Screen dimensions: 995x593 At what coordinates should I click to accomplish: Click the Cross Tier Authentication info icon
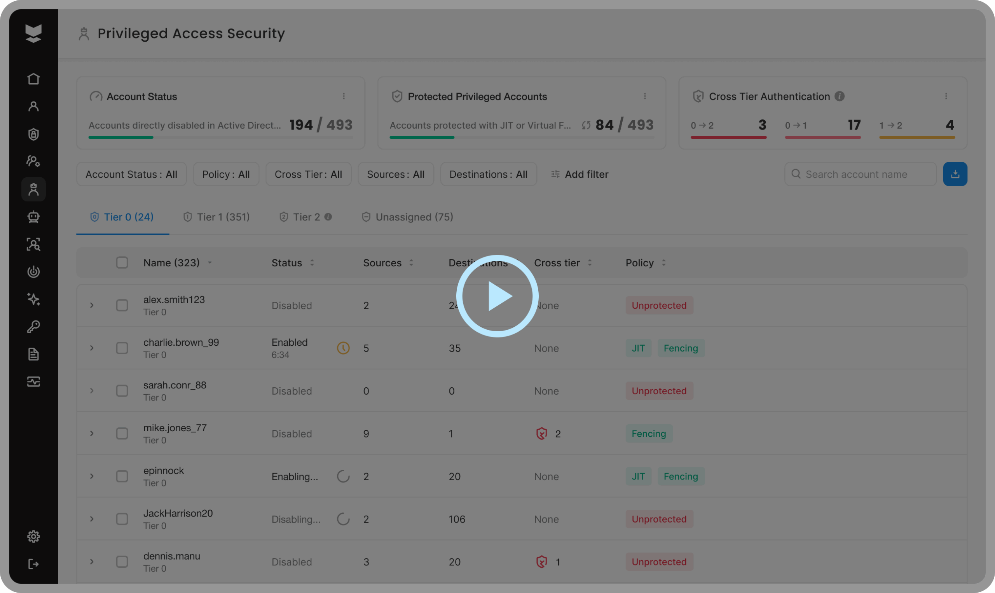coord(839,96)
